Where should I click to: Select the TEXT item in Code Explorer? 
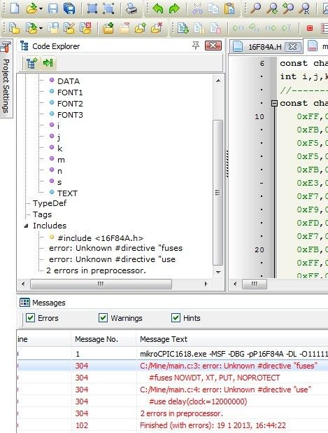[x=67, y=193]
